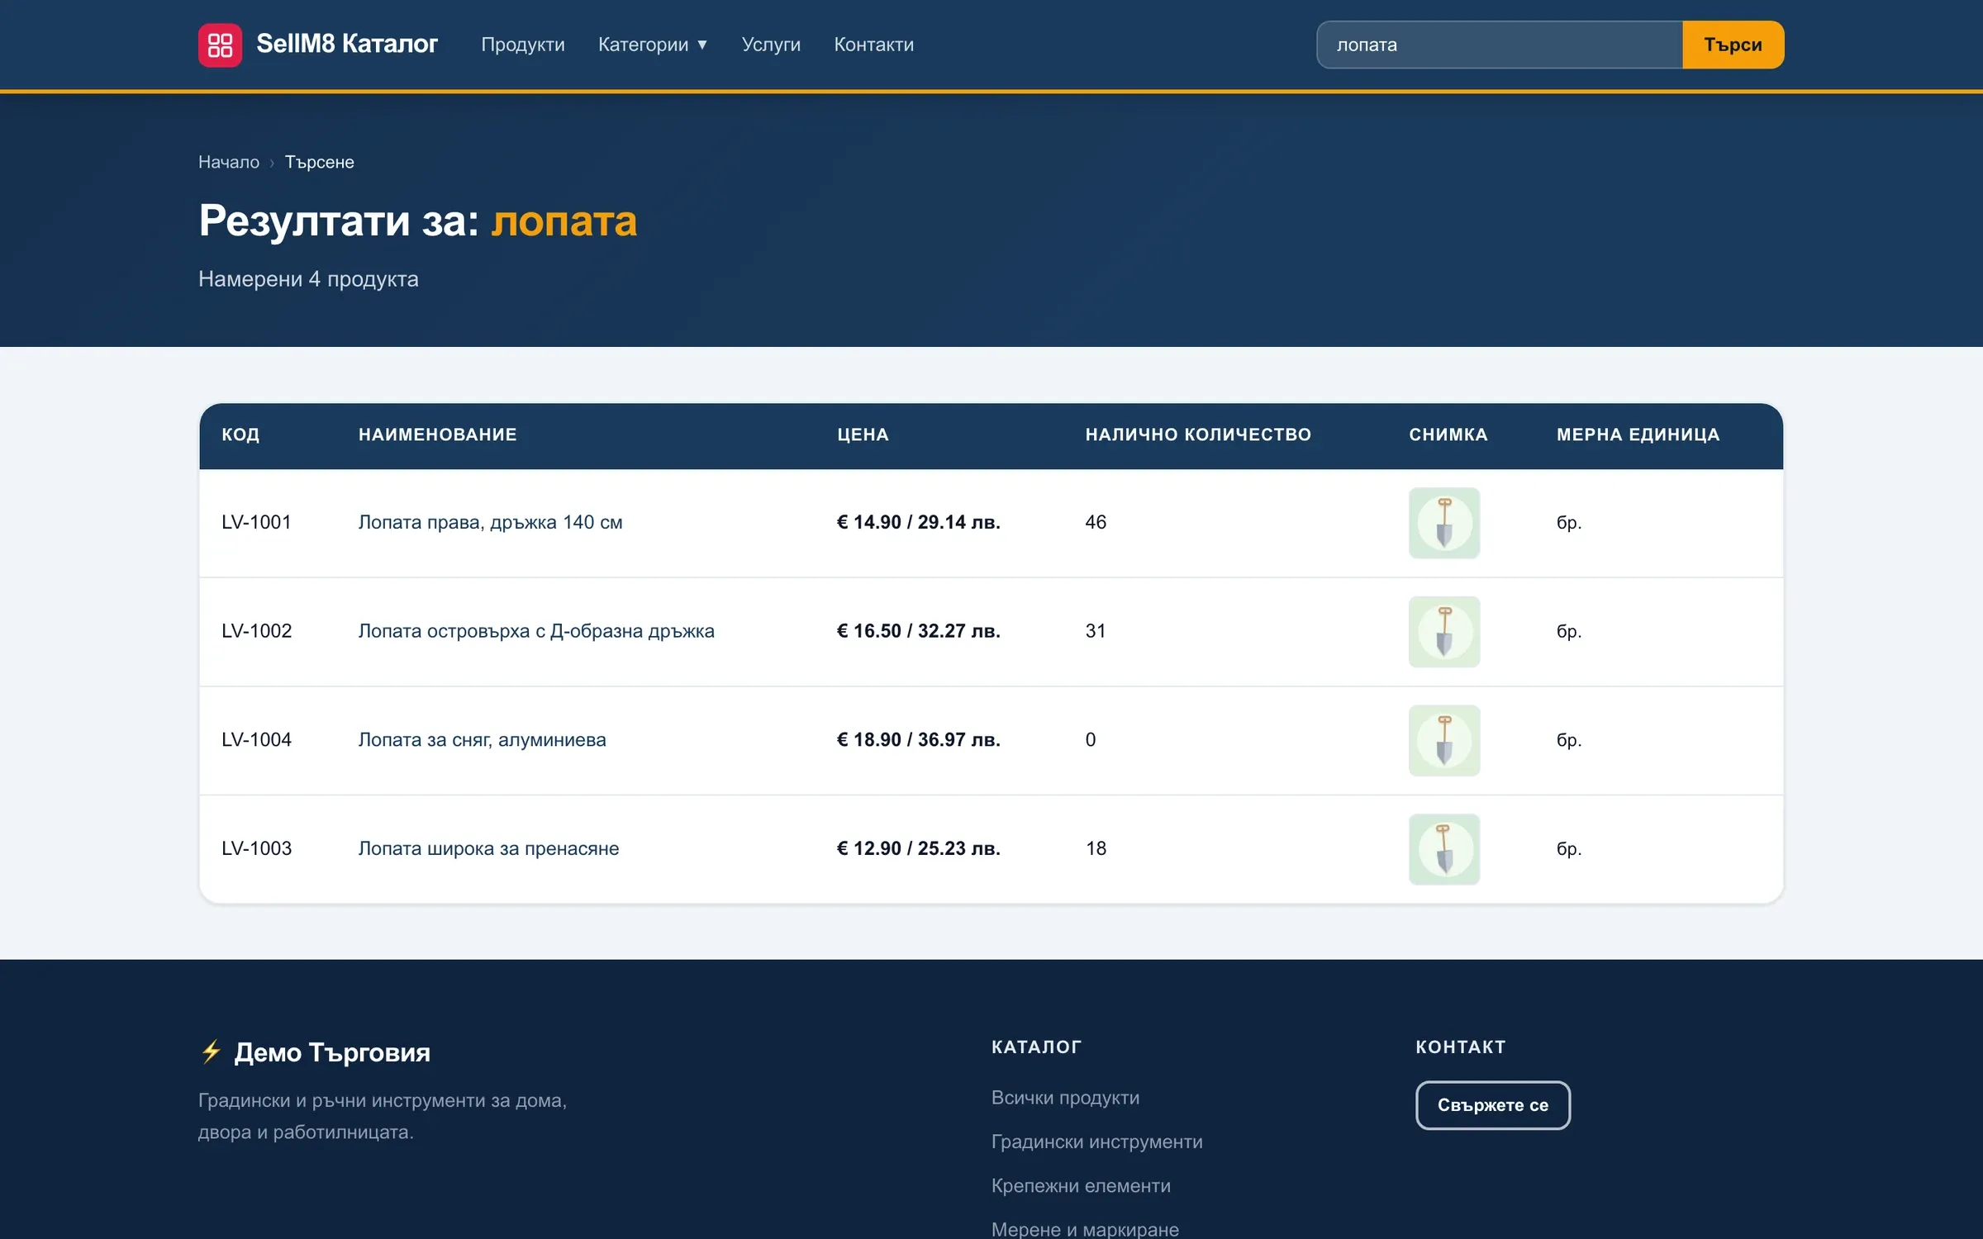1983x1239 pixels.
Task: Click the SellM8 red grid logo icon
Action: coord(220,45)
